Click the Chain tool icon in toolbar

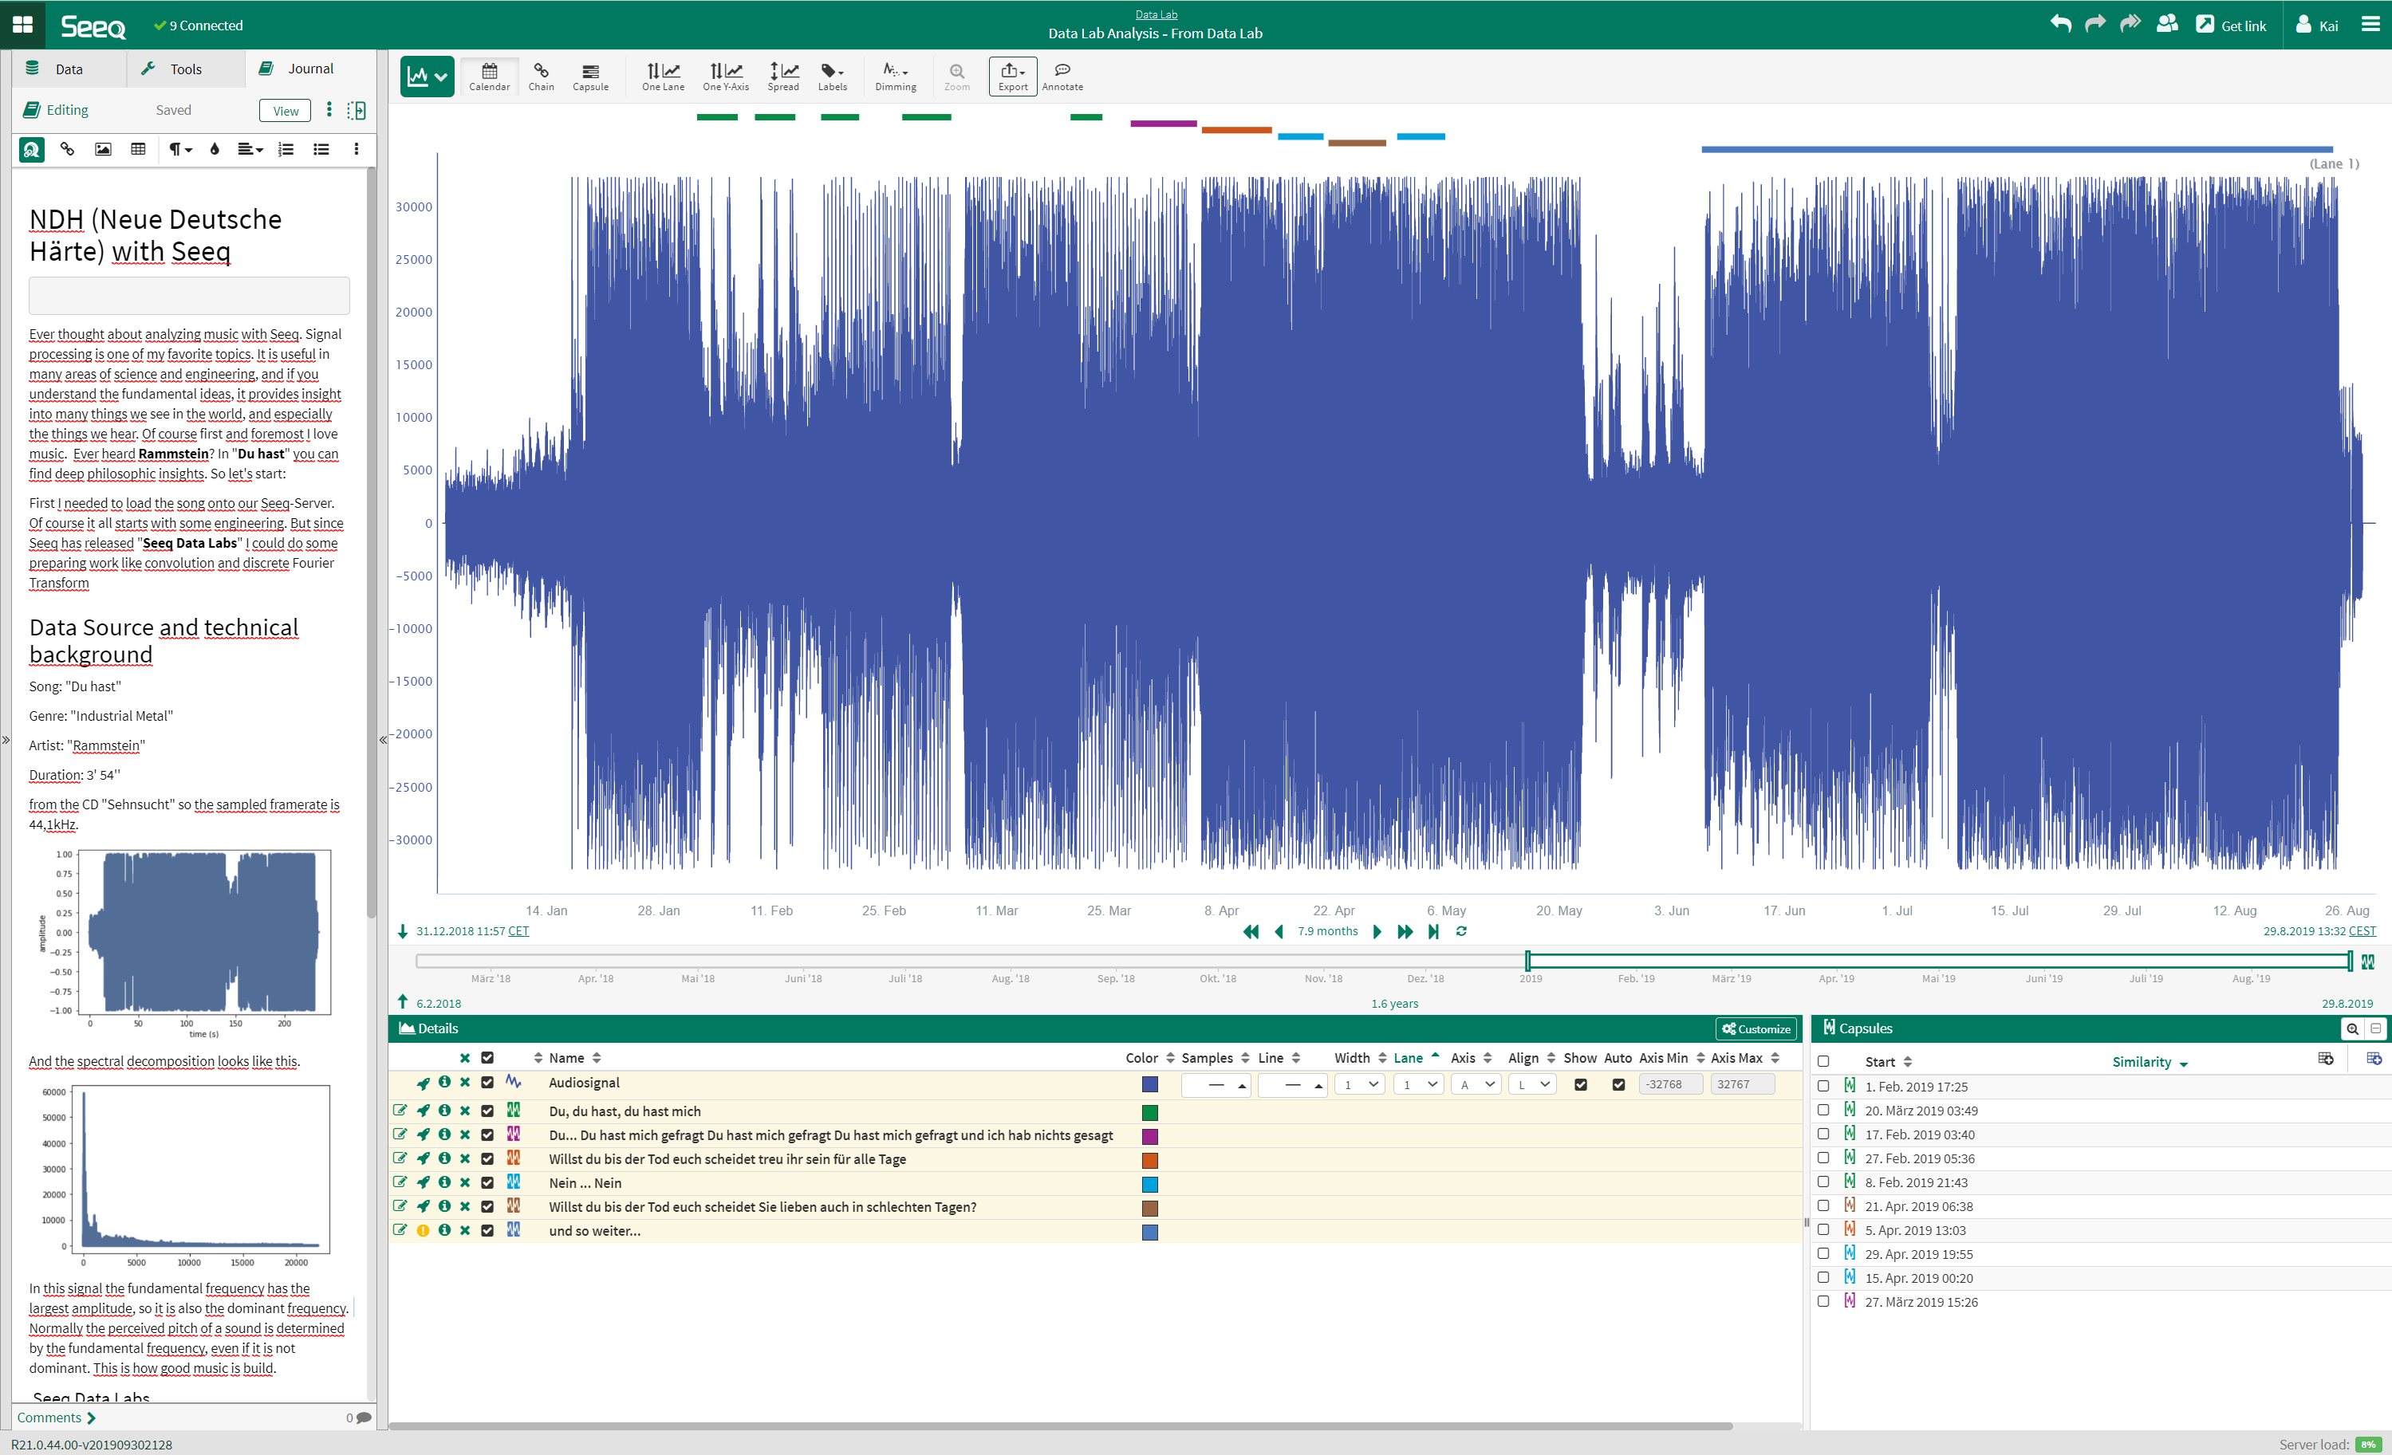point(538,75)
